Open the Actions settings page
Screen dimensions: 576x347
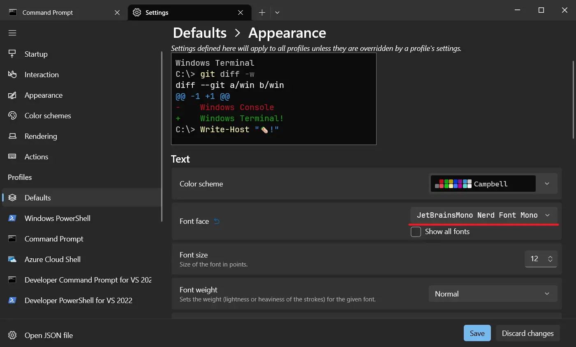pyautogui.click(x=37, y=156)
